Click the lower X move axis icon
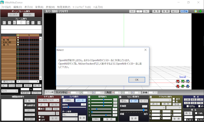Viewport: 204px width, 122px height. [178, 86]
